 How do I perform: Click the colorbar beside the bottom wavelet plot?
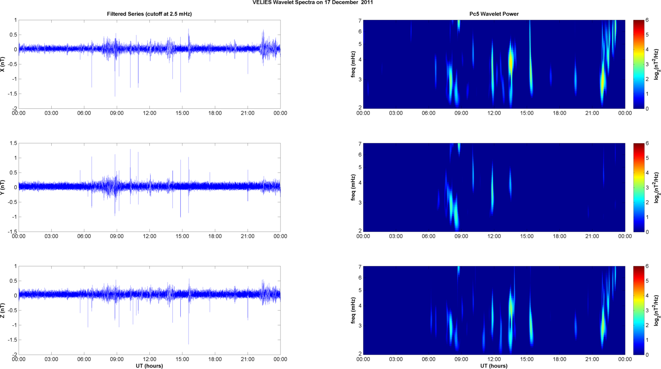[638, 310]
